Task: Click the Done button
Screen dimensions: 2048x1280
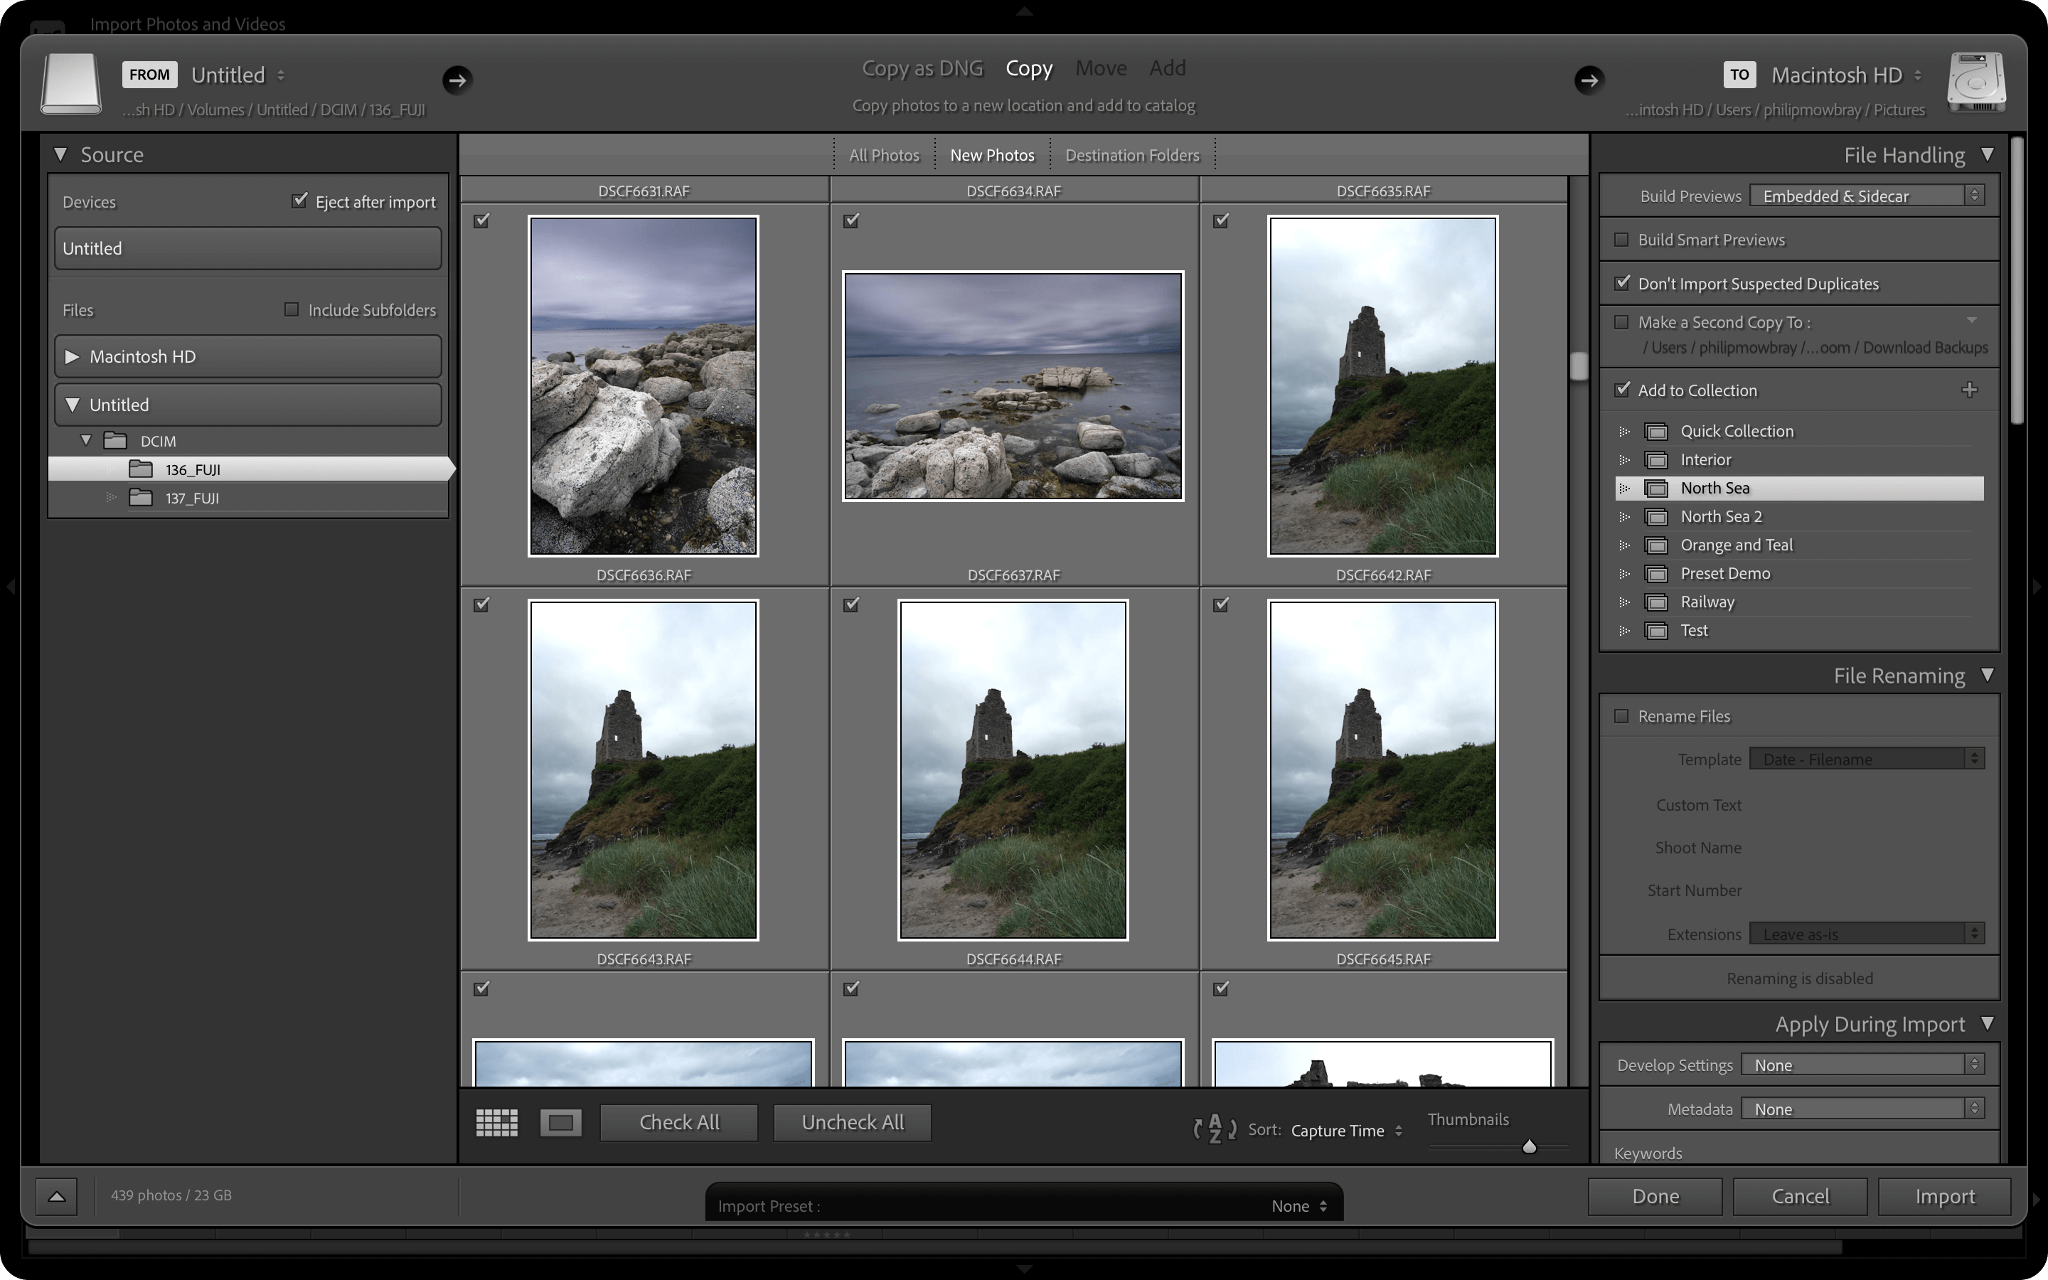Action: (1655, 1196)
